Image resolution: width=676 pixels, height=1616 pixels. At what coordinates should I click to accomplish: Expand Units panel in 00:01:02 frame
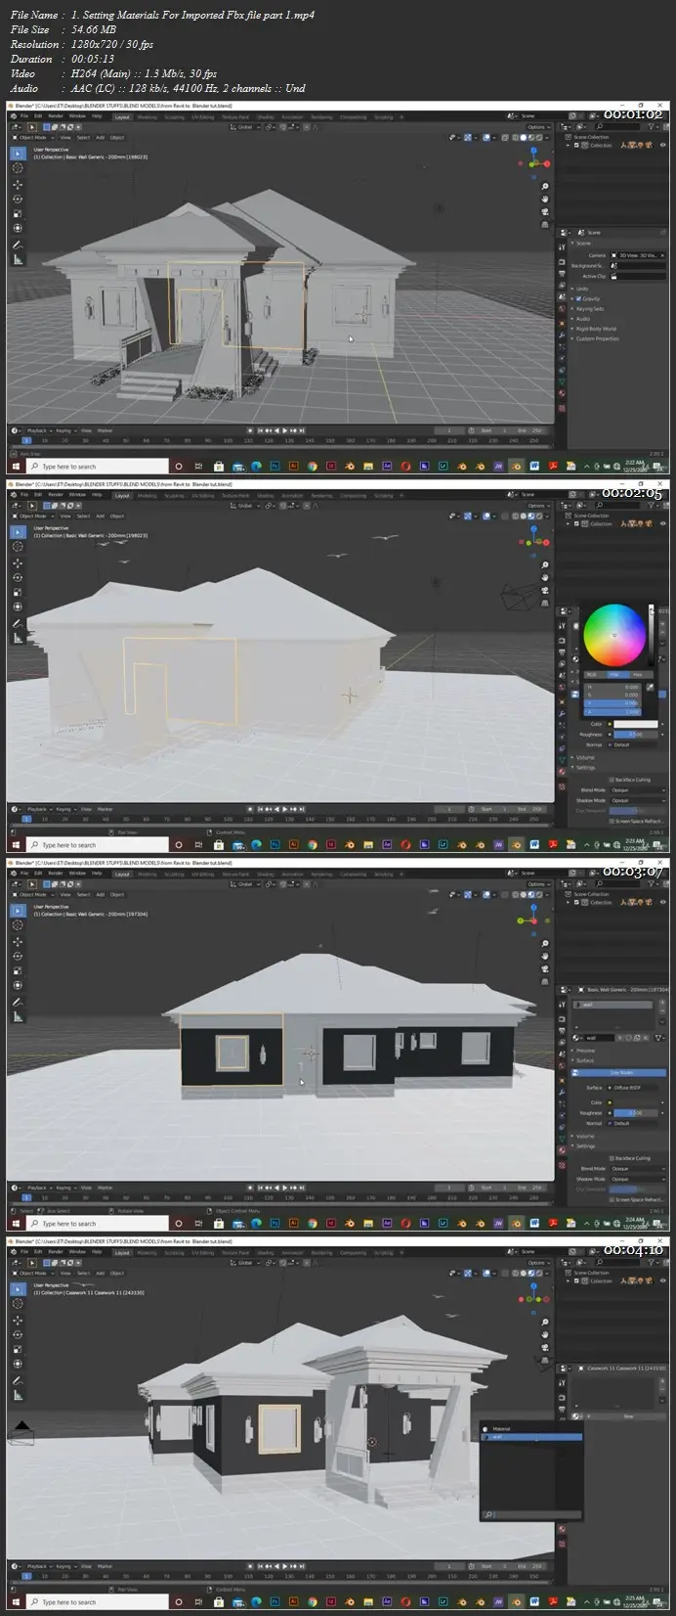click(x=582, y=289)
